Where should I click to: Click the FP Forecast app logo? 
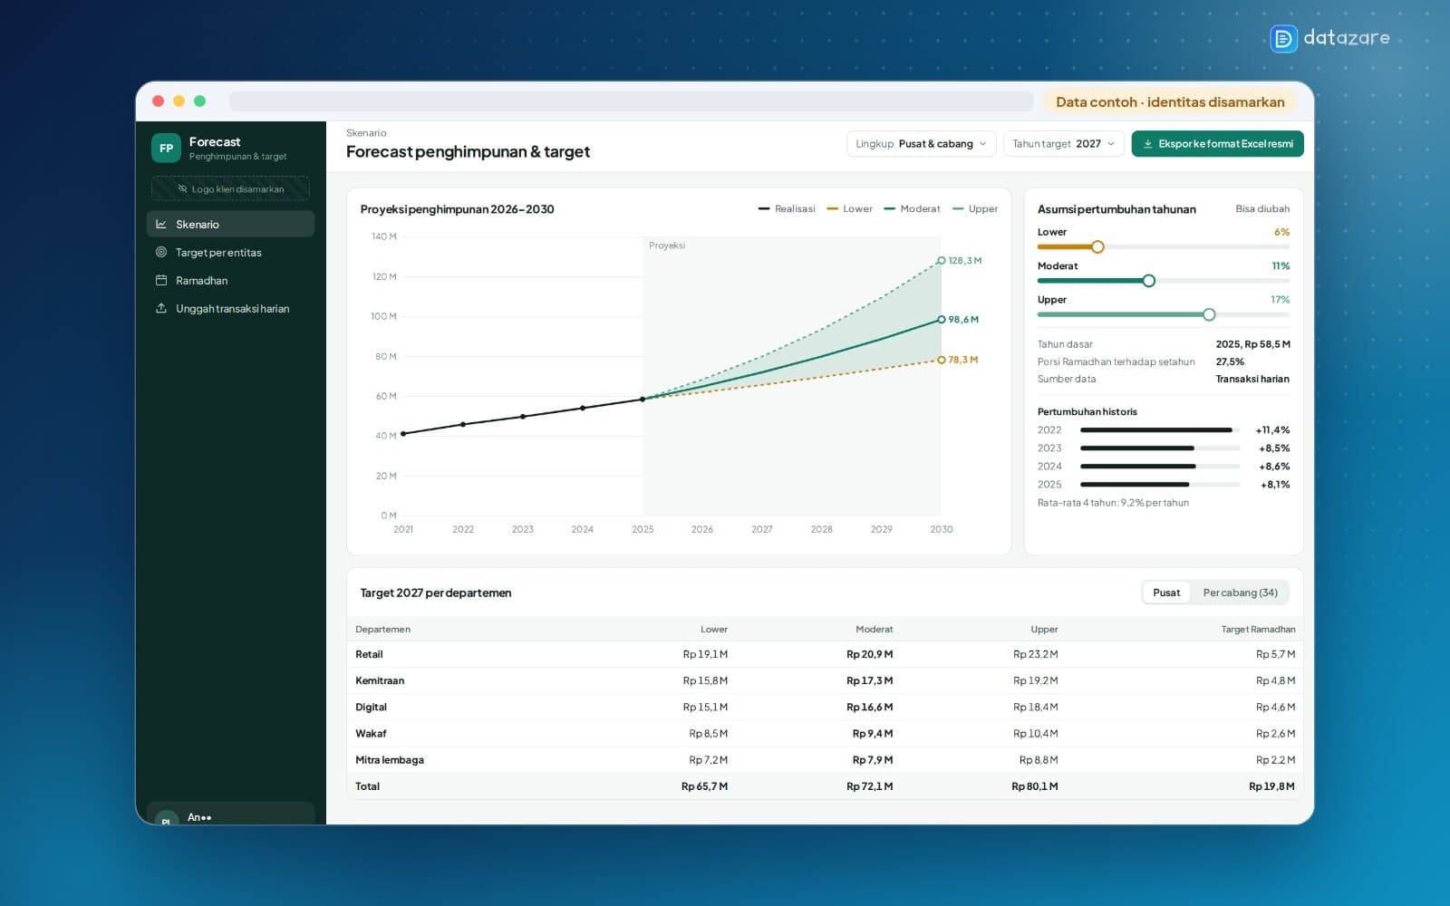(166, 148)
